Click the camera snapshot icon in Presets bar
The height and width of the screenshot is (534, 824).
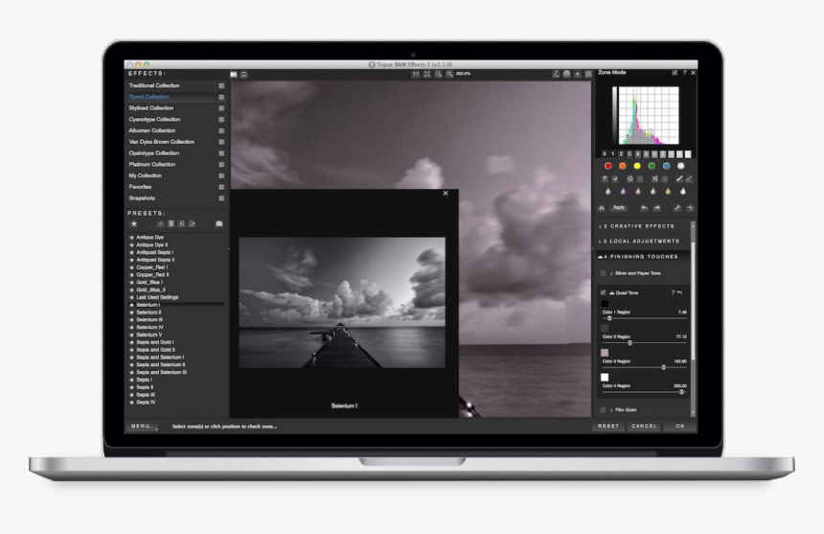click(219, 224)
